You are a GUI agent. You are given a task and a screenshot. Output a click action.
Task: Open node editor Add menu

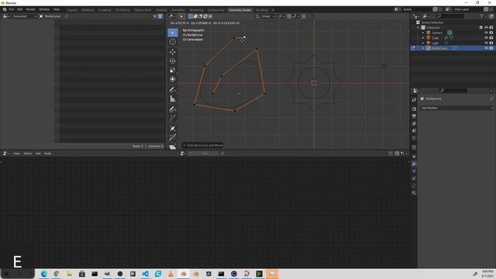click(x=38, y=153)
